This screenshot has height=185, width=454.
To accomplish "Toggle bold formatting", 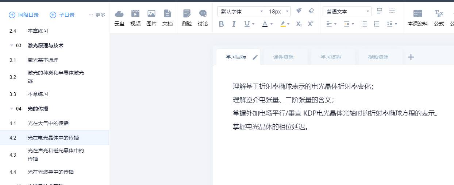I will coord(221,24).
